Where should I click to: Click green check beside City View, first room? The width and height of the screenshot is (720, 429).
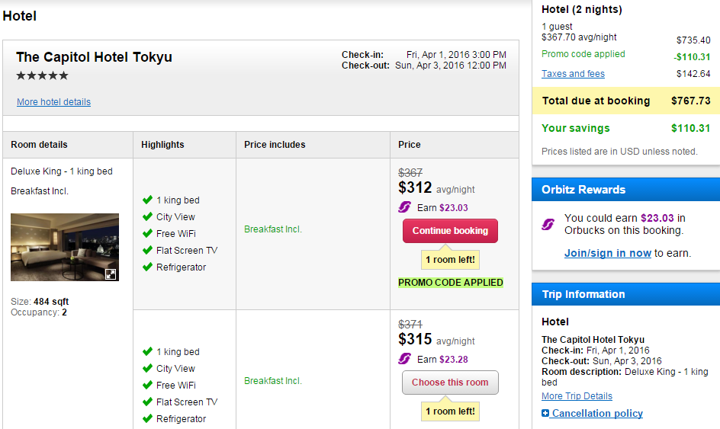pos(147,216)
